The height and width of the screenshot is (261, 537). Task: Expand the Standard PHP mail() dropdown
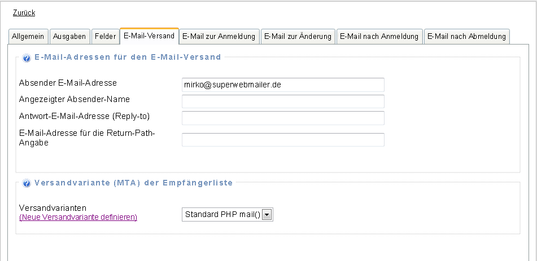point(227,214)
